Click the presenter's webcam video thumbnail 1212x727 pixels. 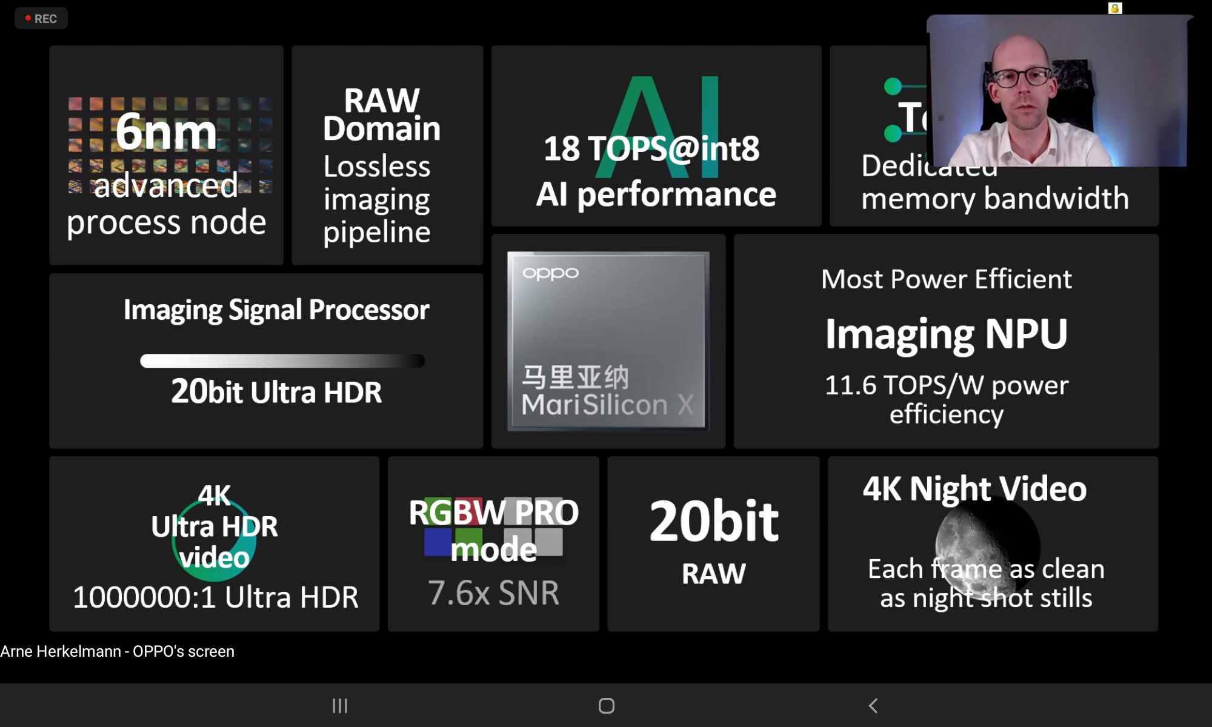tap(1057, 90)
